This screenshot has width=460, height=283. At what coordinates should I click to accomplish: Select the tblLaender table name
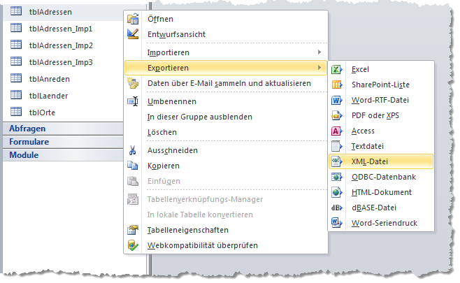(49, 96)
